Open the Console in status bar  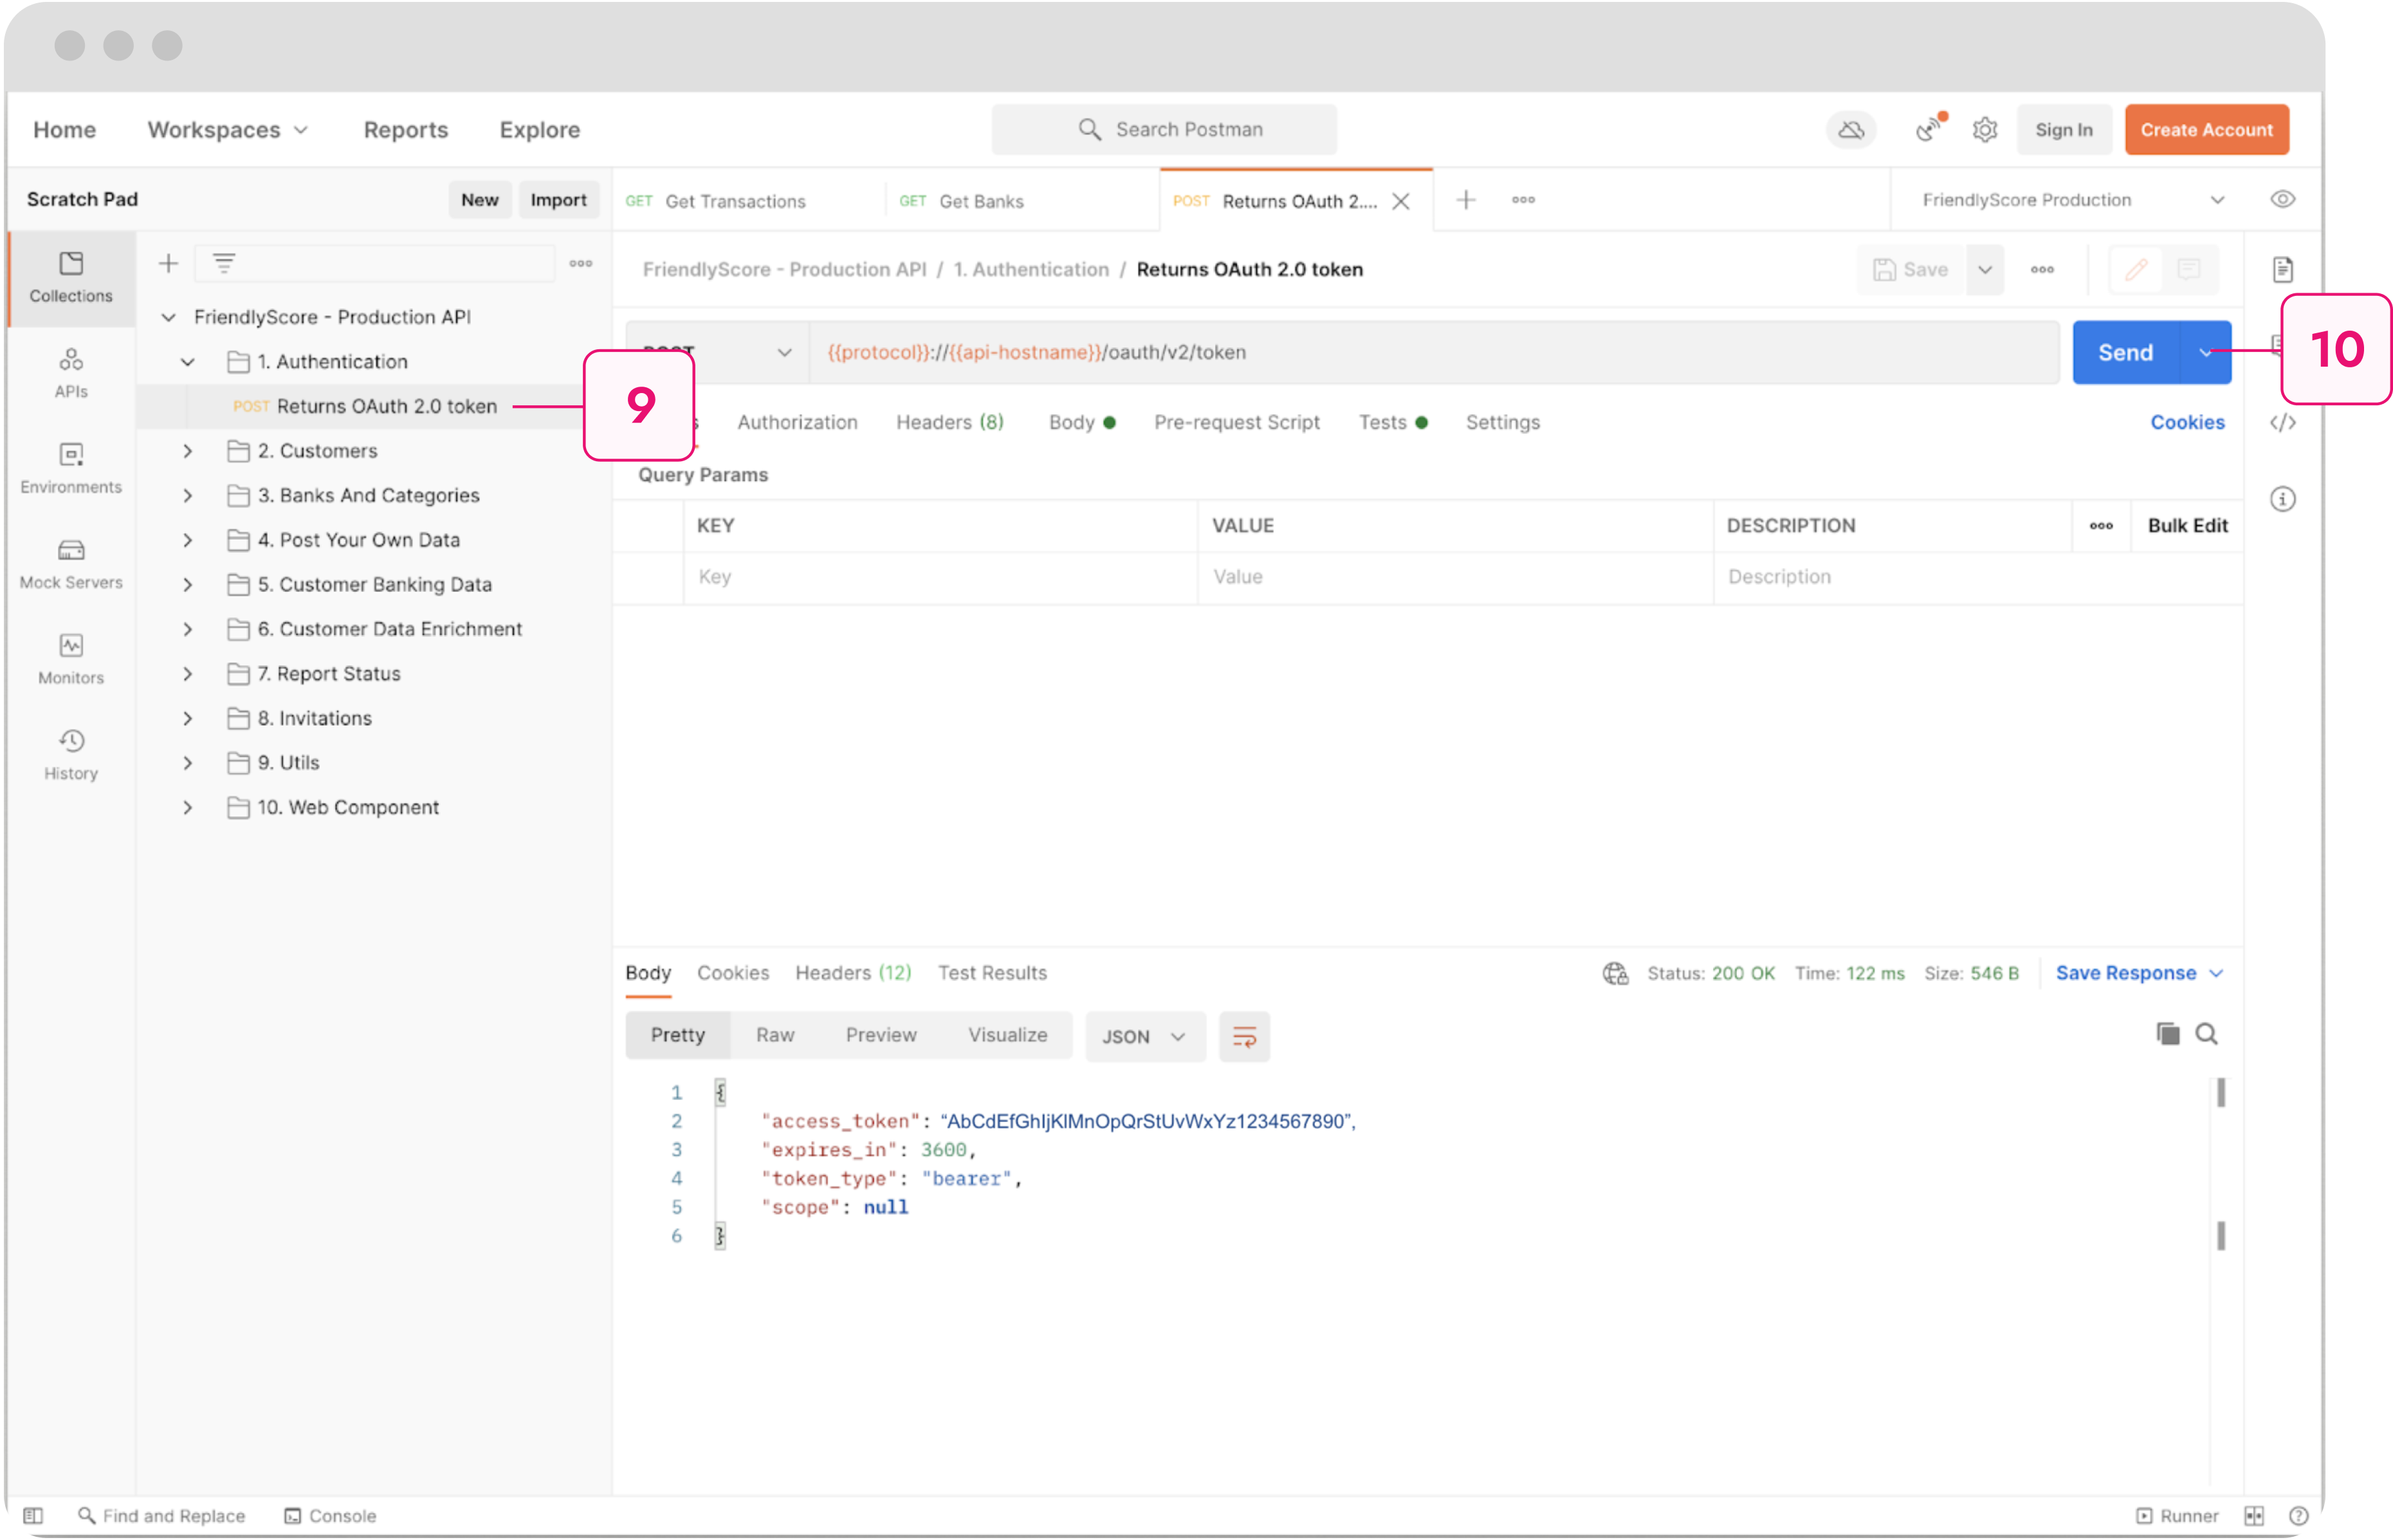(x=330, y=1515)
